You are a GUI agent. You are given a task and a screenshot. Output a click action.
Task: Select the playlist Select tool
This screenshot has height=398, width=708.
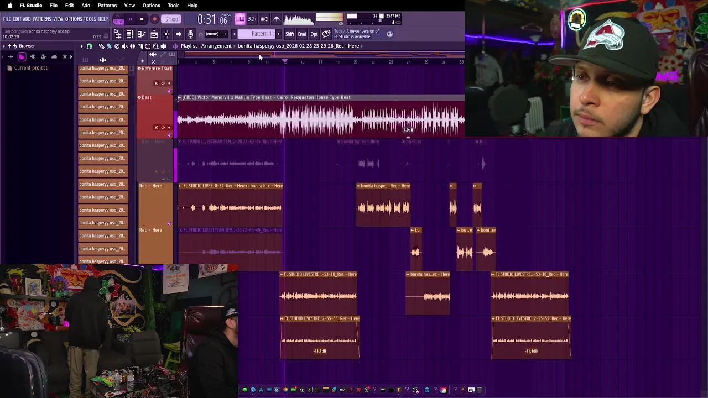click(x=148, y=46)
